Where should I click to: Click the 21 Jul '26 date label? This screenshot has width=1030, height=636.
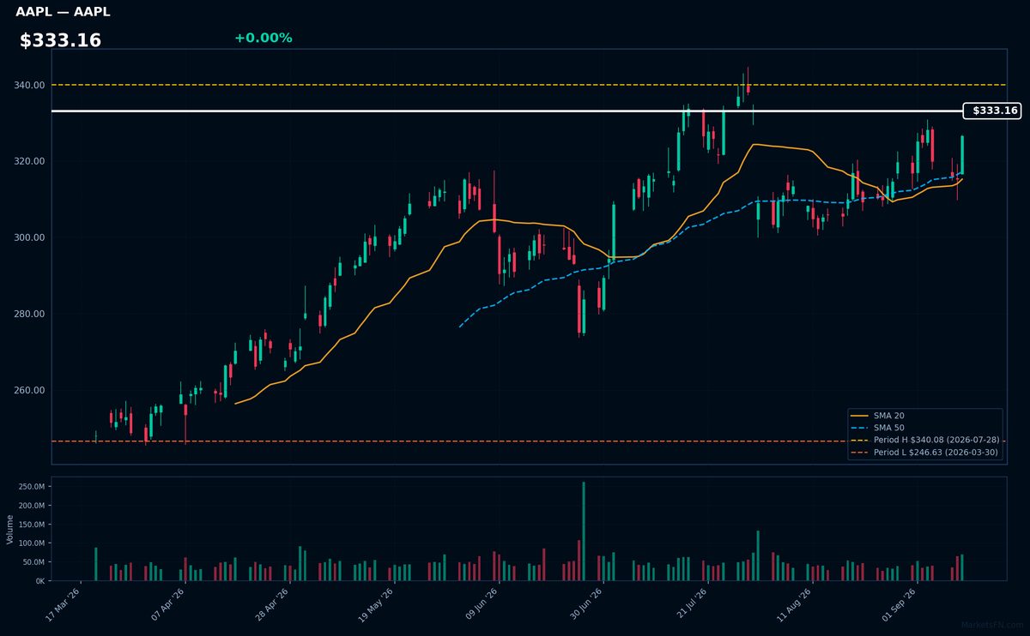[689, 604]
